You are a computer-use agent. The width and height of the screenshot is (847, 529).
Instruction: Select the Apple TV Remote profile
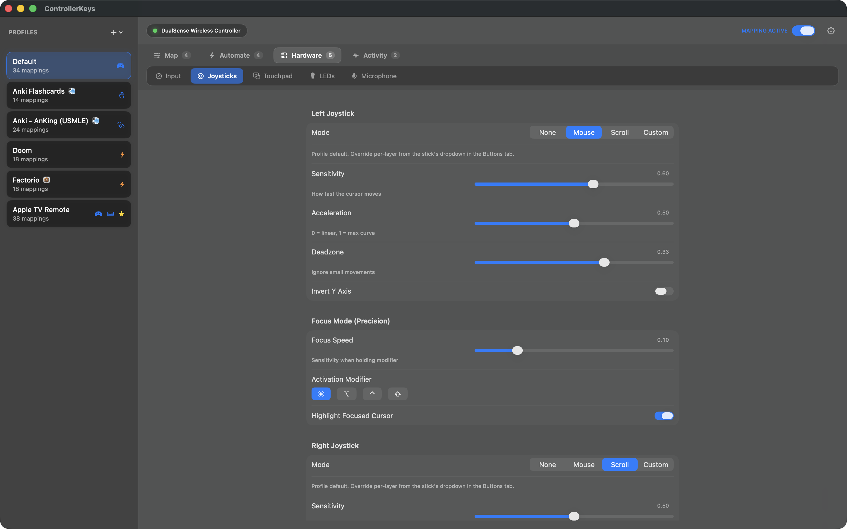click(69, 214)
